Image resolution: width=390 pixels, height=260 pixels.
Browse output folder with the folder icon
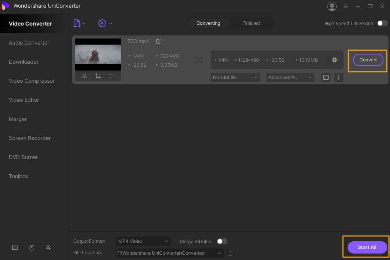[230, 253]
